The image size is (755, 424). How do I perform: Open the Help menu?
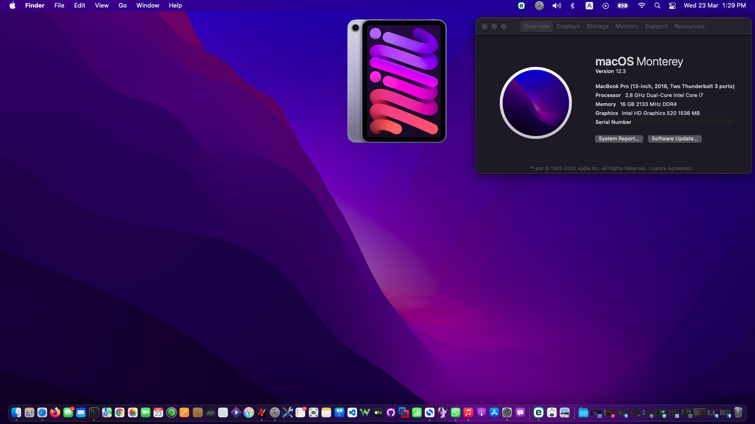coord(176,6)
